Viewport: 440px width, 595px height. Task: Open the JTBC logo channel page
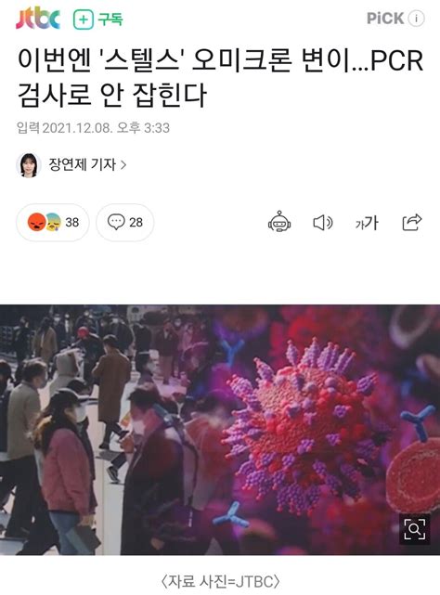pyautogui.click(x=38, y=19)
